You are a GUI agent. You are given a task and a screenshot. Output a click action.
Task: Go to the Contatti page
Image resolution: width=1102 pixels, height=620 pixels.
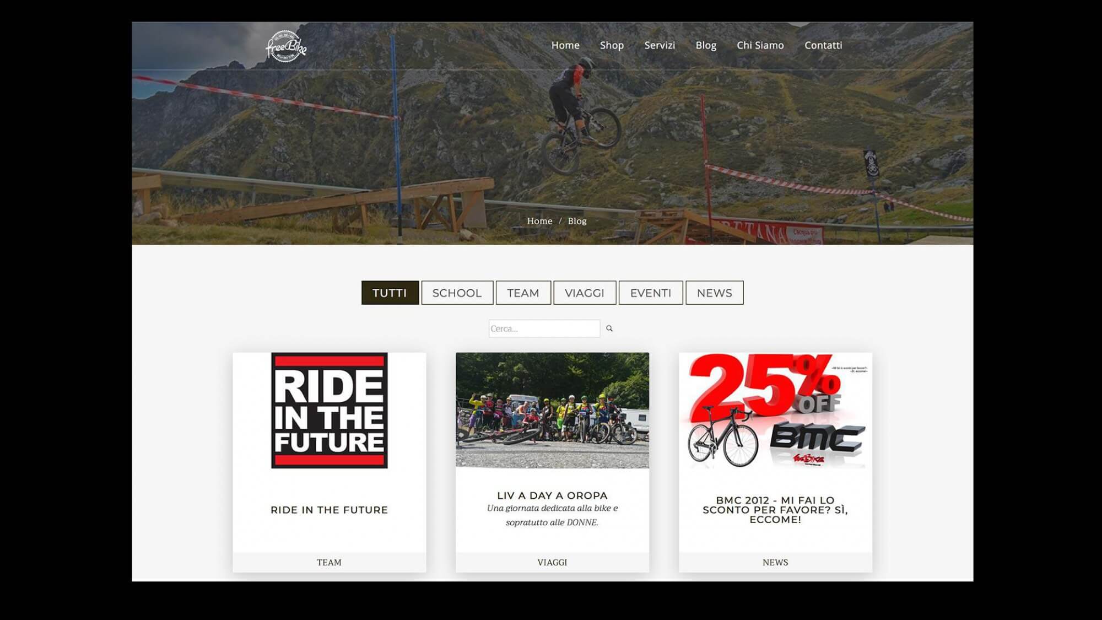[x=823, y=45]
